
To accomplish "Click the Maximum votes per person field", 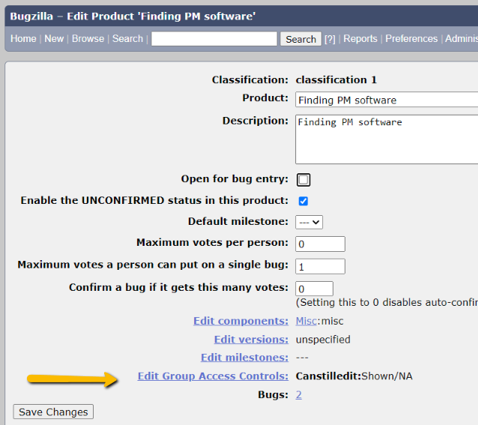I will 320,244.
